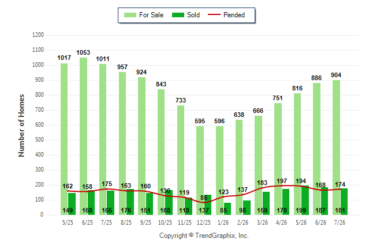
Task: Click the 1017 For Sale bar for 5/25
Action: (x=64, y=139)
